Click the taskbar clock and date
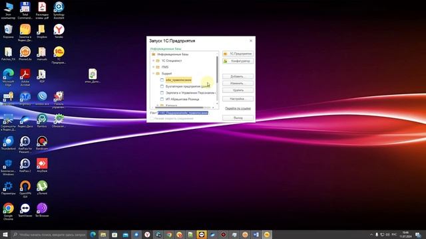The width and height of the screenshot is (426, 239). coord(405,234)
